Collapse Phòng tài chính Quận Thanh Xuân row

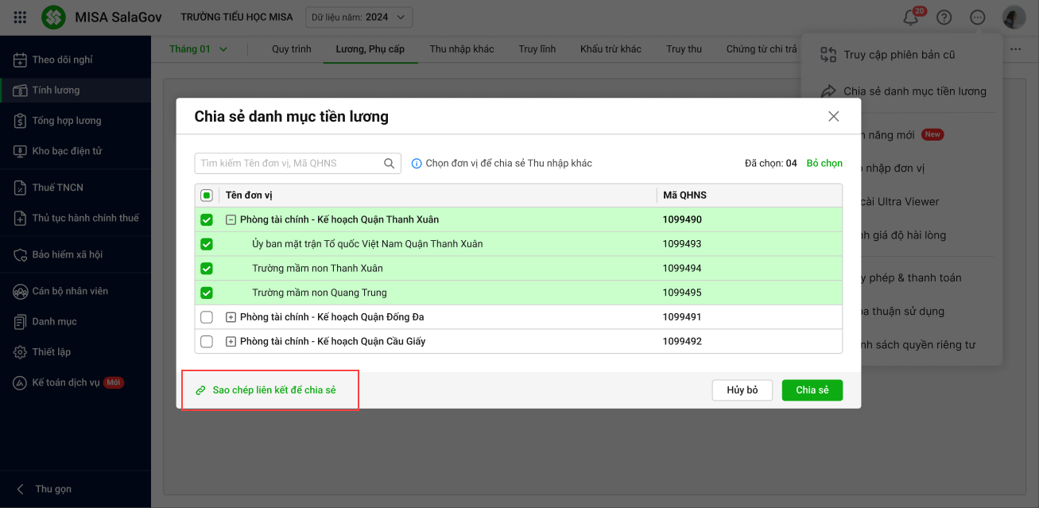(231, 220)
